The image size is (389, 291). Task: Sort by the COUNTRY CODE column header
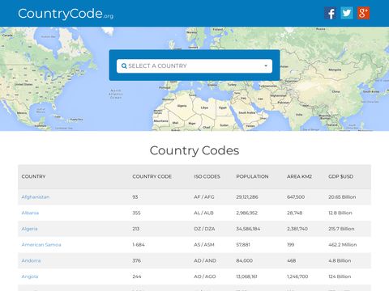point(152,176)
